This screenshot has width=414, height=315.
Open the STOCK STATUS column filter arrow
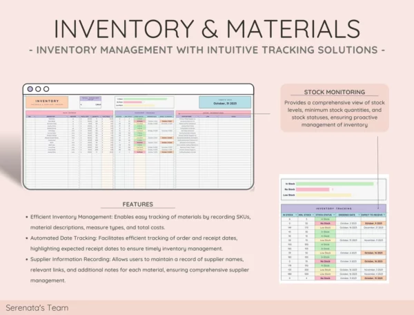[x=334, y=215]
